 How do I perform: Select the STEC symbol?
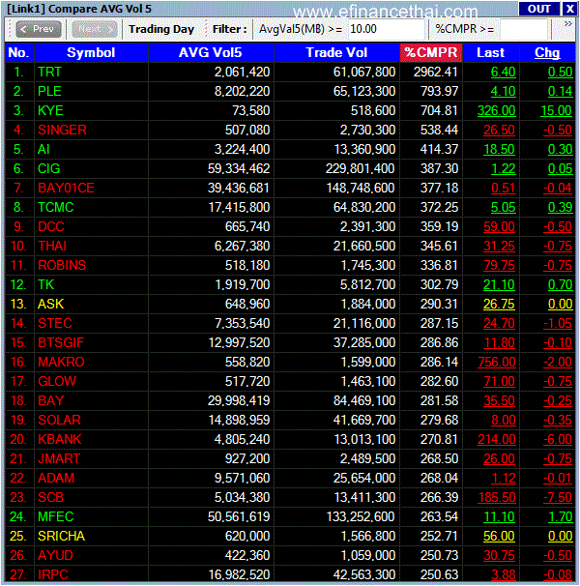[x=54, y=324]
